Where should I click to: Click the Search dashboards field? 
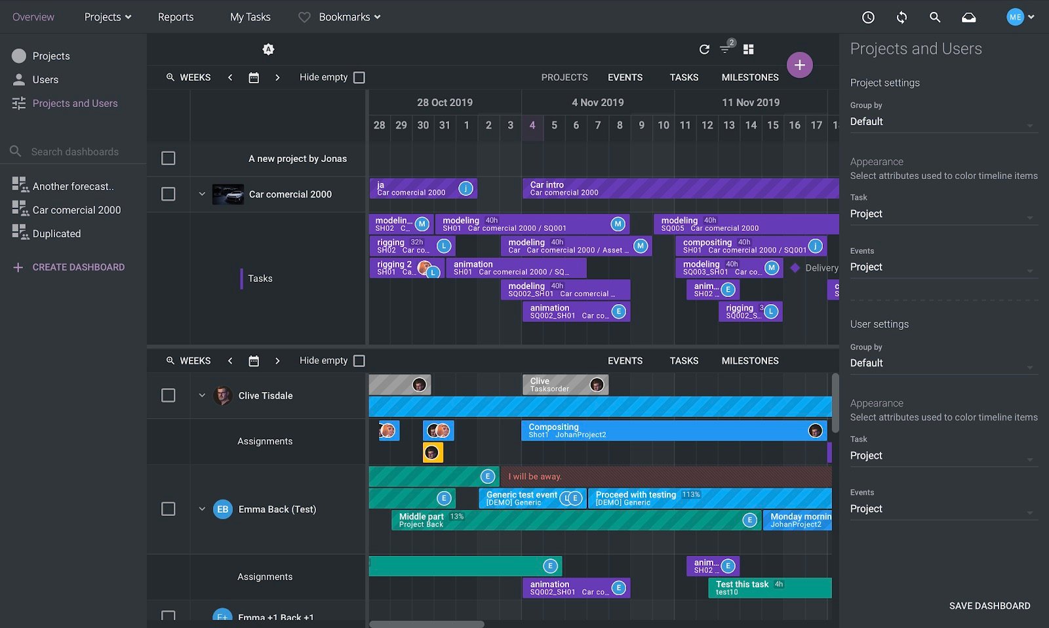[75, 152]
